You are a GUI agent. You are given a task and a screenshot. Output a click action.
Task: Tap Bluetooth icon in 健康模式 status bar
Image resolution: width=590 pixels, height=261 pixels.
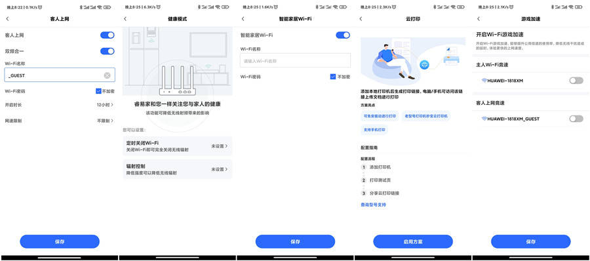coord(199,7)
